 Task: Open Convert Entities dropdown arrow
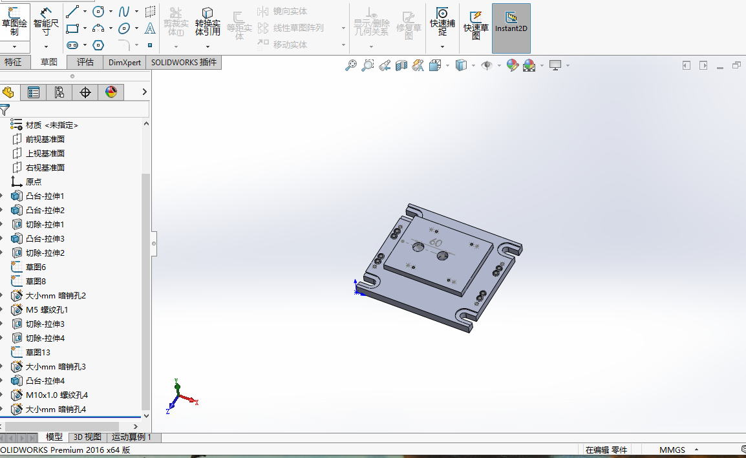[x=208, y=47]
